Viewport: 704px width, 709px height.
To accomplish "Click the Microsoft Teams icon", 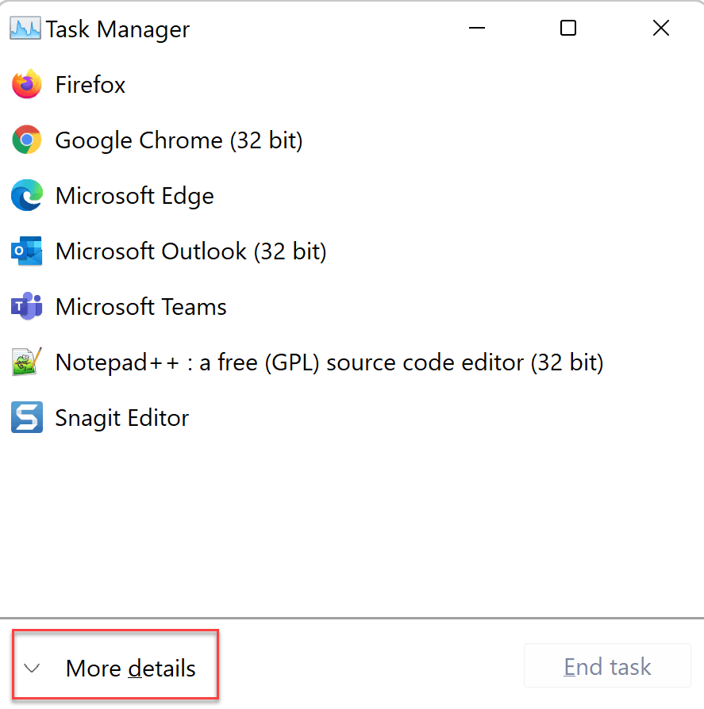I will tap(27, 307).
